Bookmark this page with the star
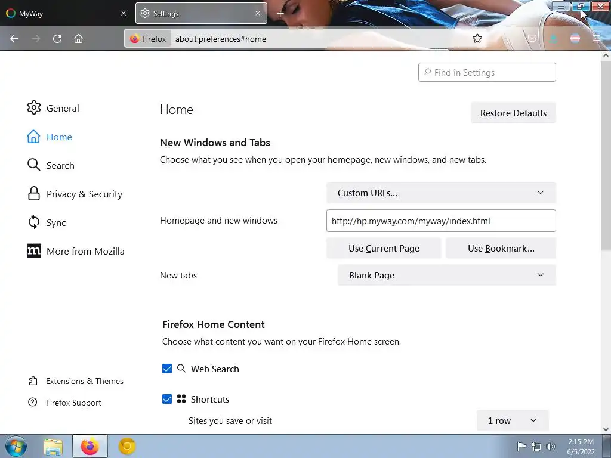 pos(477,38)
